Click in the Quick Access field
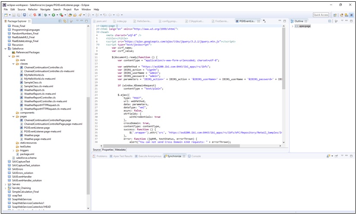This screenshot has height=215, width=357. [321, 15]
